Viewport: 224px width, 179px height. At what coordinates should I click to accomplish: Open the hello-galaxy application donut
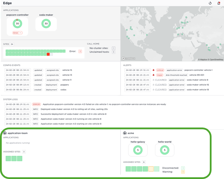coord(138,150)
